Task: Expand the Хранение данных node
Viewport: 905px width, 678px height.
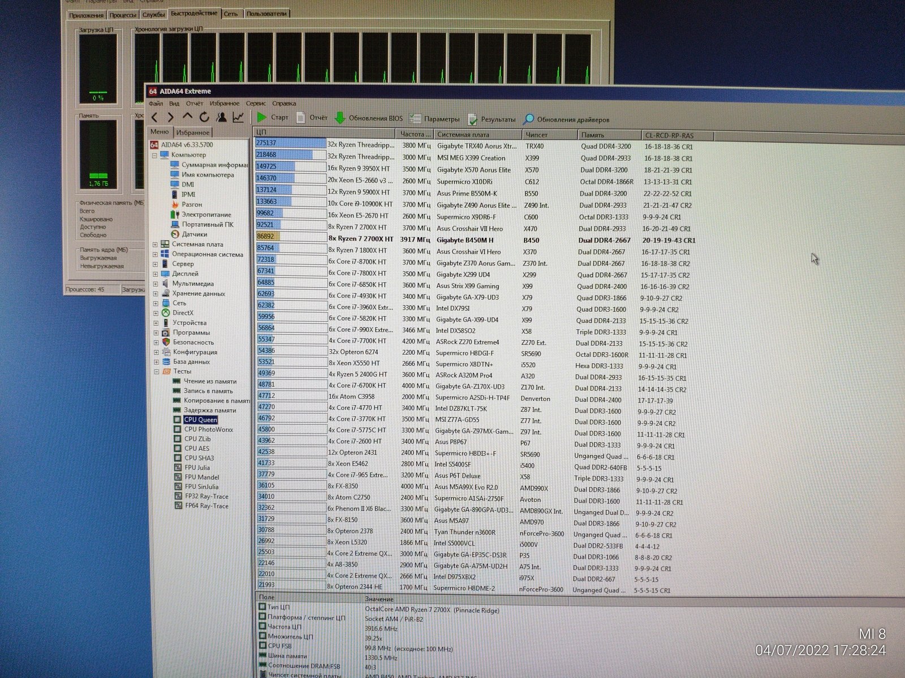Action: (x=156, y=294)
